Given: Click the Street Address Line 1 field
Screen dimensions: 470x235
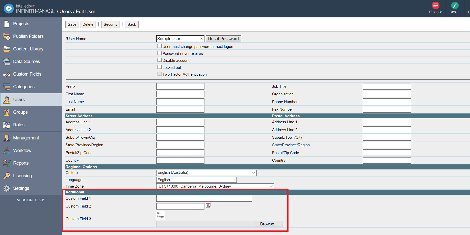Looking at the screenshot, I should 180,122.
